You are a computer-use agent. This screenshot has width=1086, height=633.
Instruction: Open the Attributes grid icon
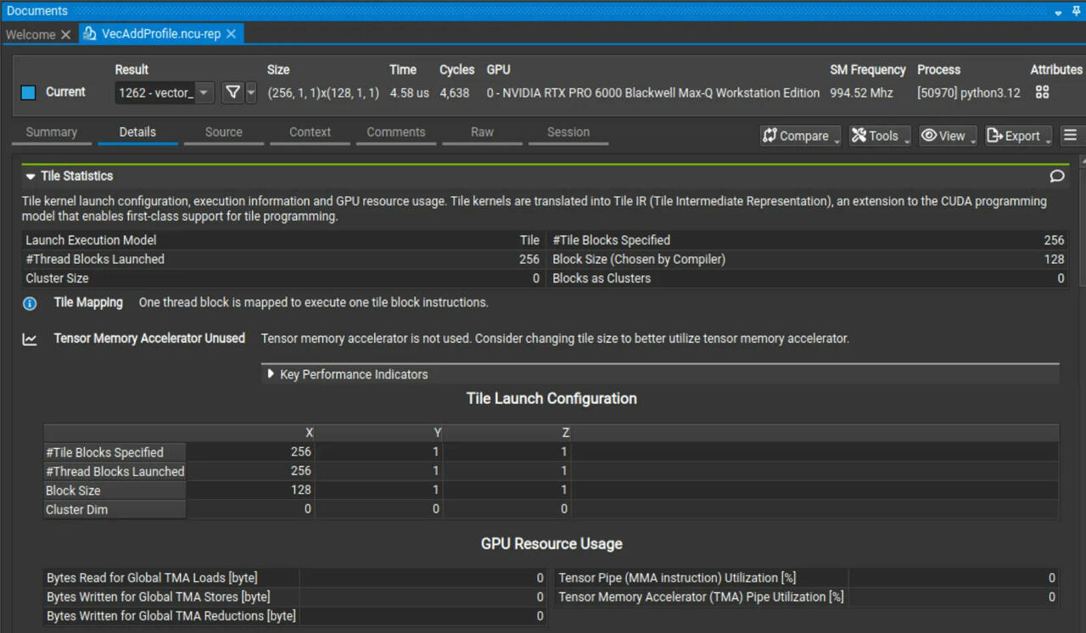pos(1043,92)
